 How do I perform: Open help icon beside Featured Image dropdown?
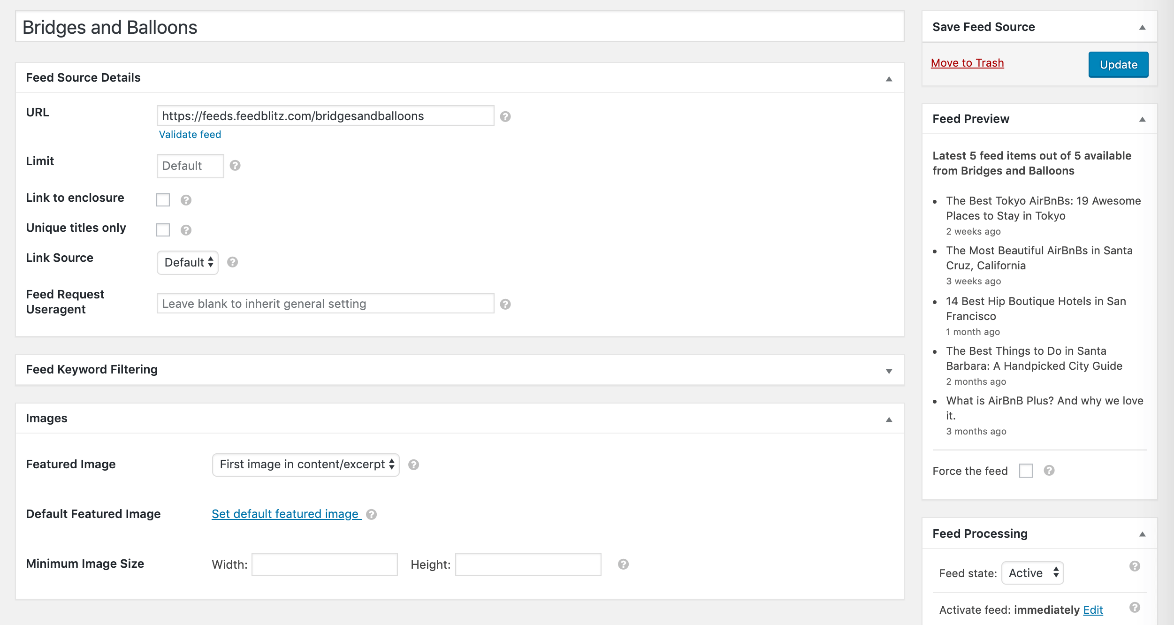coord(413,465)
